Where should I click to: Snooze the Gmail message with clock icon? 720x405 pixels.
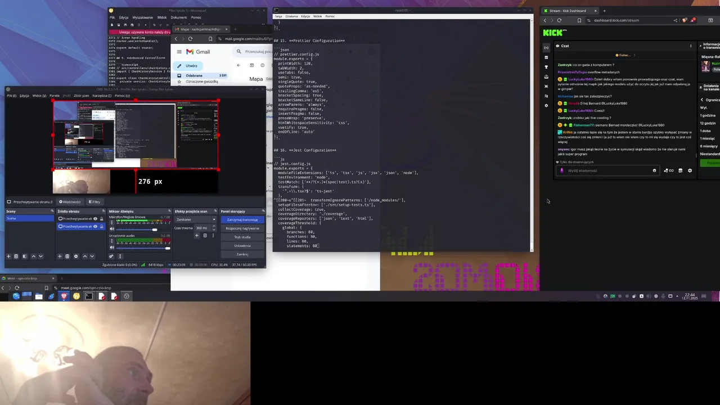point(262,65)
